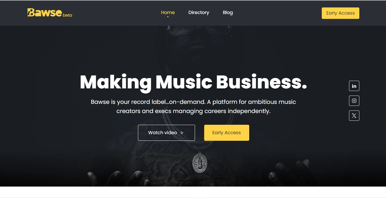Go to the Home nav item
Screen dimensions: 386x198
tap(168, 13)
